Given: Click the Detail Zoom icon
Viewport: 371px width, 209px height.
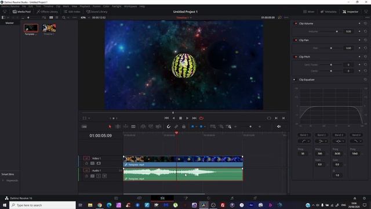Looking at the screenshot, I should point(221,127).
